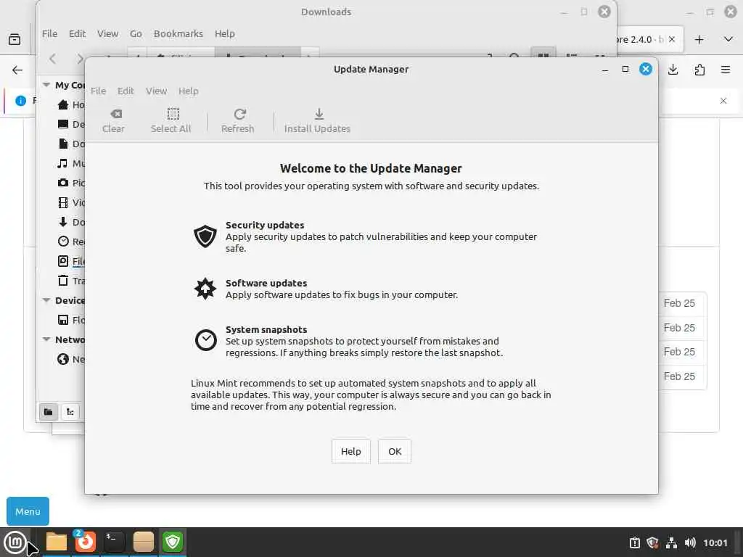Show tree view in file manager sidebar
Screen dimensions: 743x557
[70, 412]
